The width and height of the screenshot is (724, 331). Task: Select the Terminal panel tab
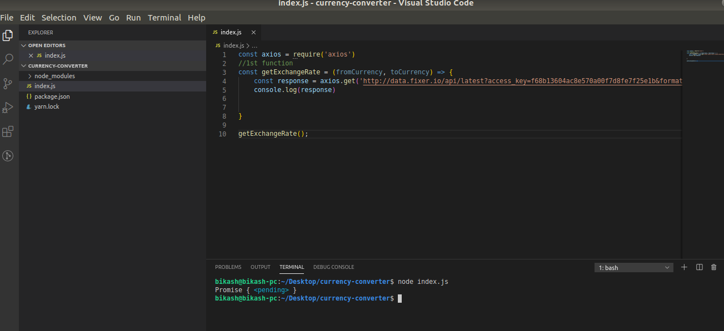coord(292,267)
